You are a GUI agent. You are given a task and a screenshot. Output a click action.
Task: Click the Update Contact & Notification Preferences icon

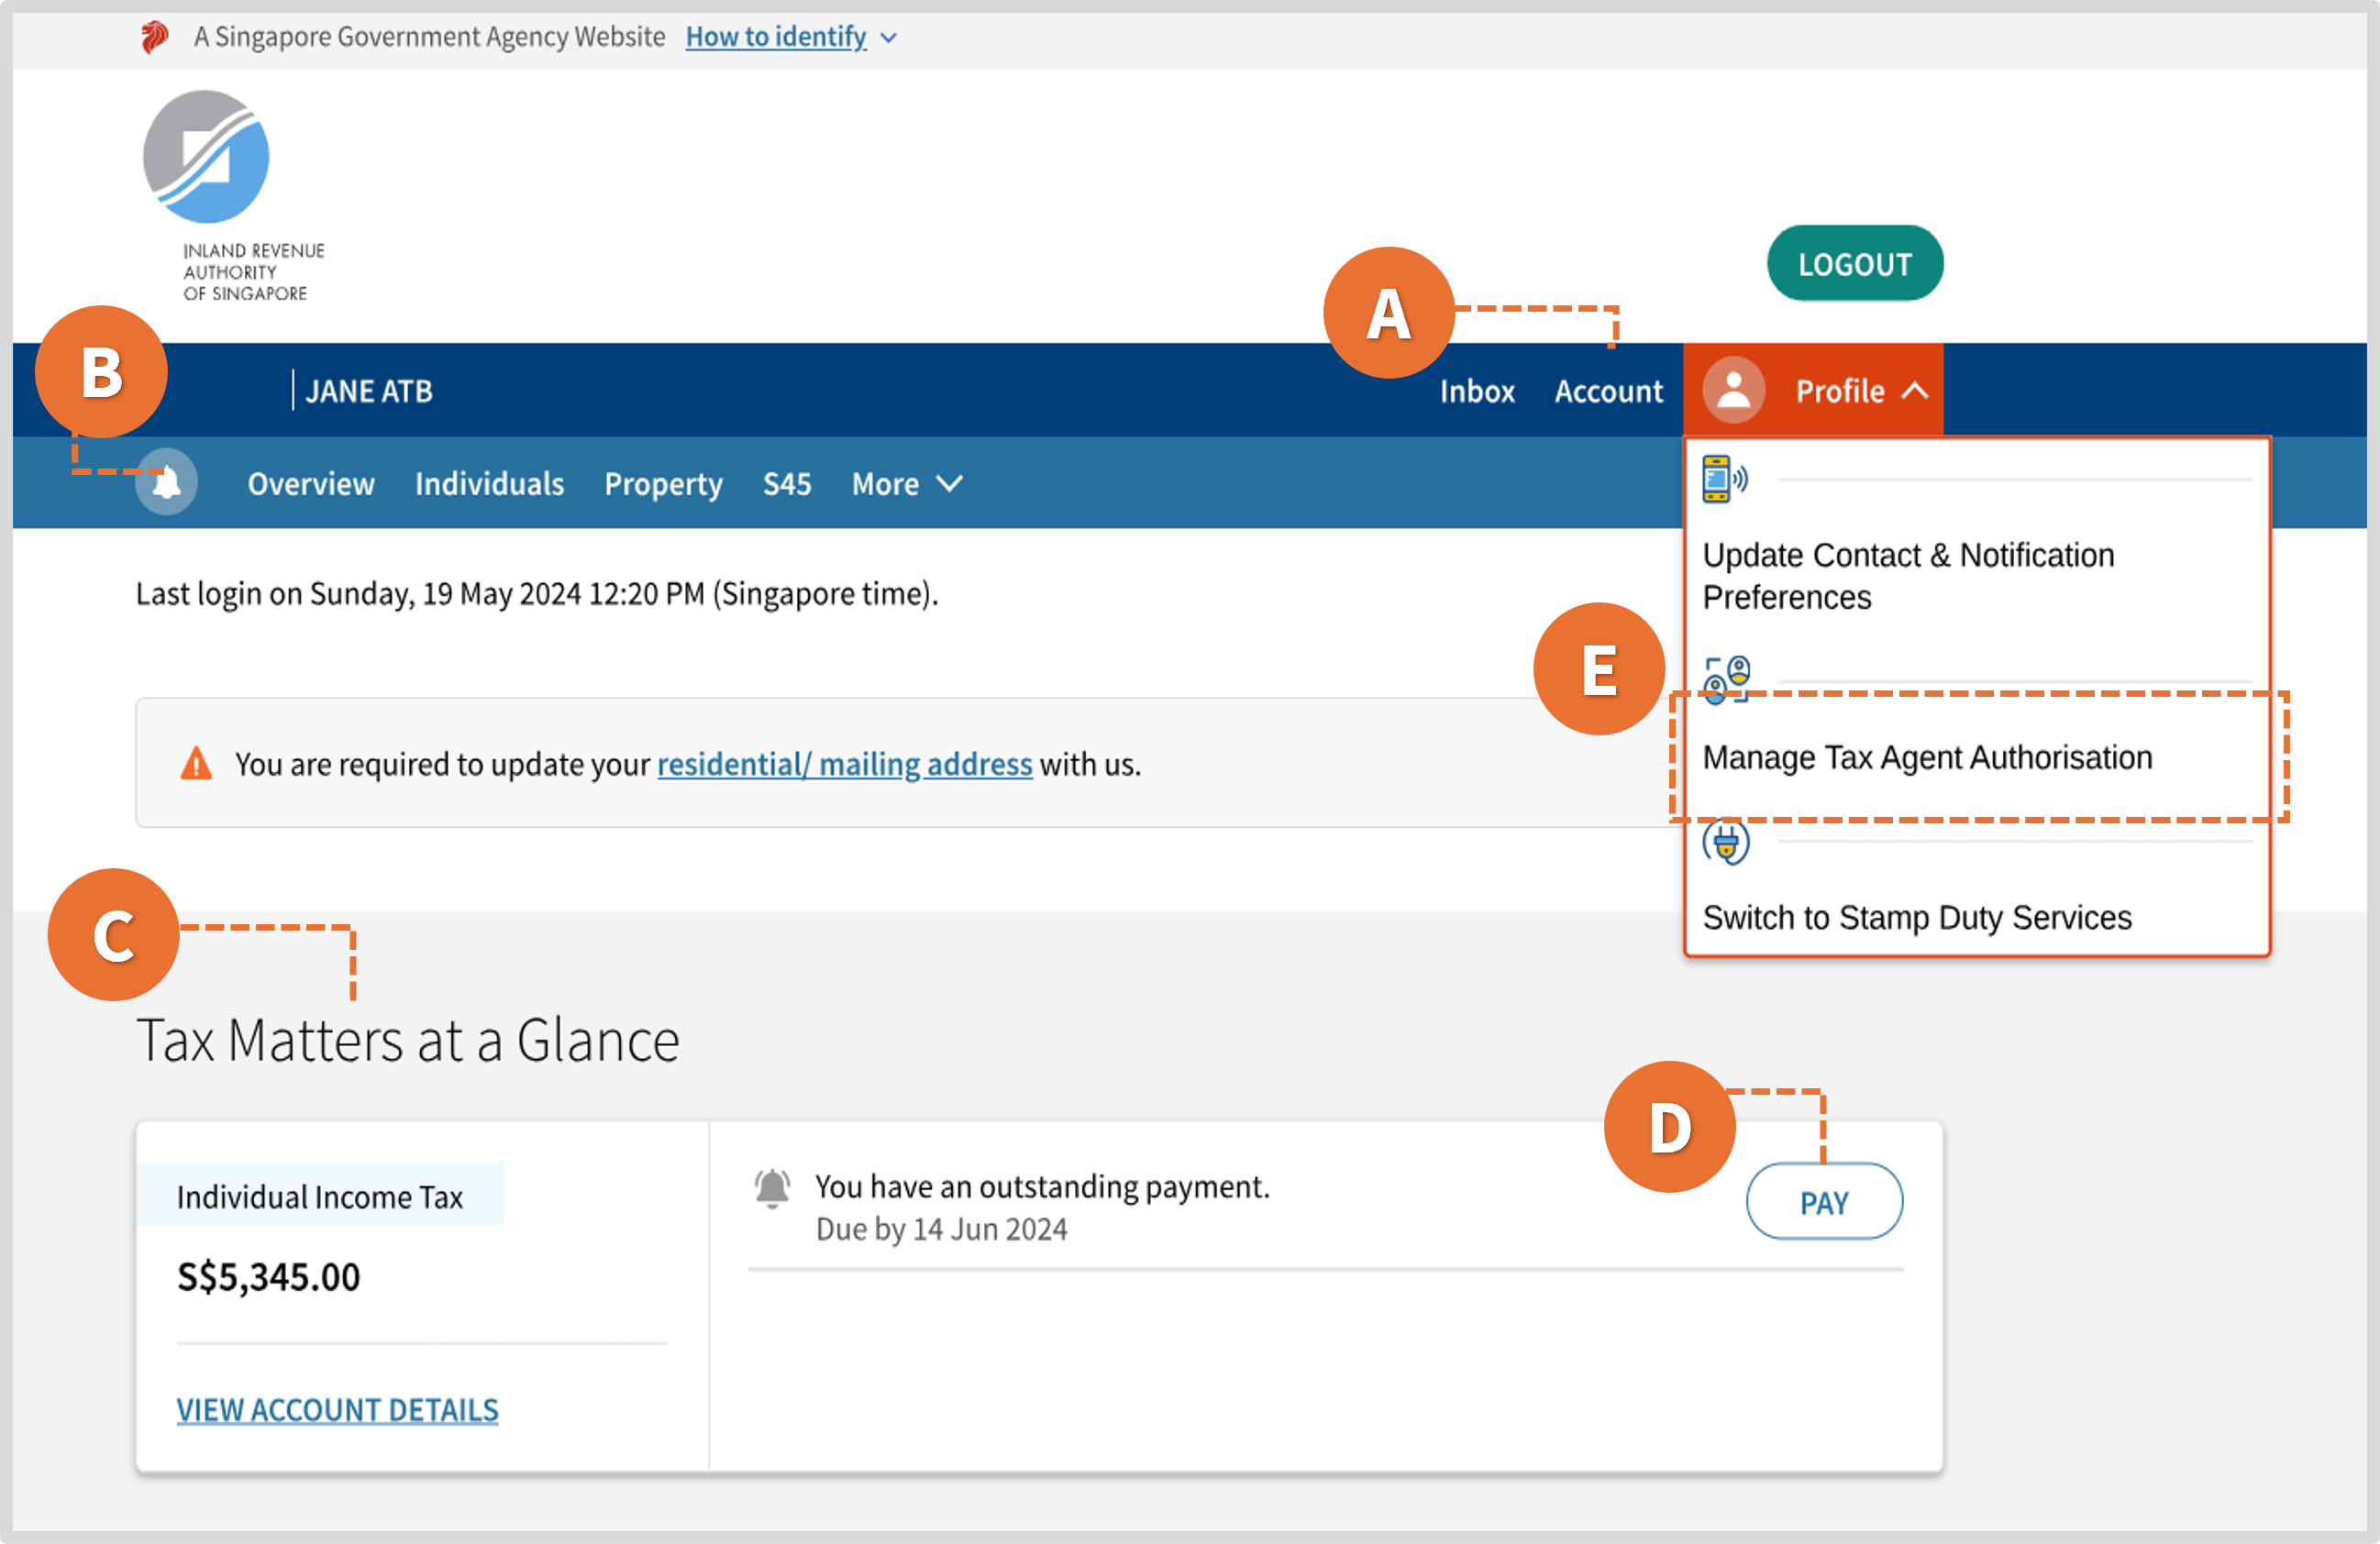[1722, 479]
